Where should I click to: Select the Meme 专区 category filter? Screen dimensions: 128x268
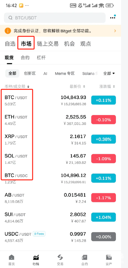tap(65, 74)
